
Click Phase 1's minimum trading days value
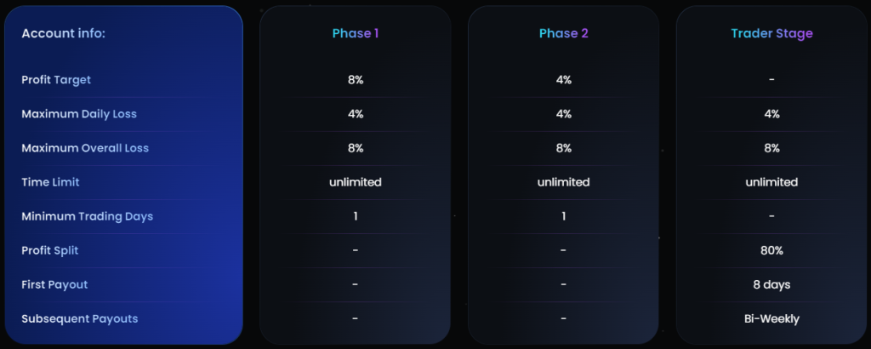tap(355, 216)
